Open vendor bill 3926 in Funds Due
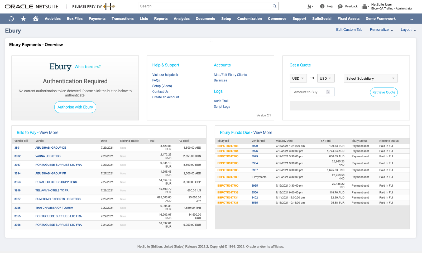This screenshot has height=253, width=422. point(255,151)
